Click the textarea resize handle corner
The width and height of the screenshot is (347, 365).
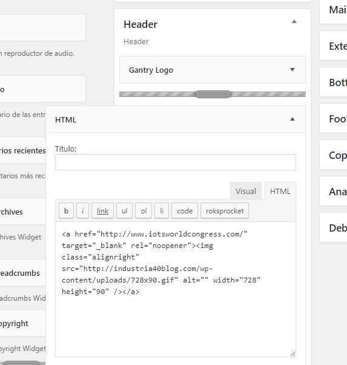point(292,353)
